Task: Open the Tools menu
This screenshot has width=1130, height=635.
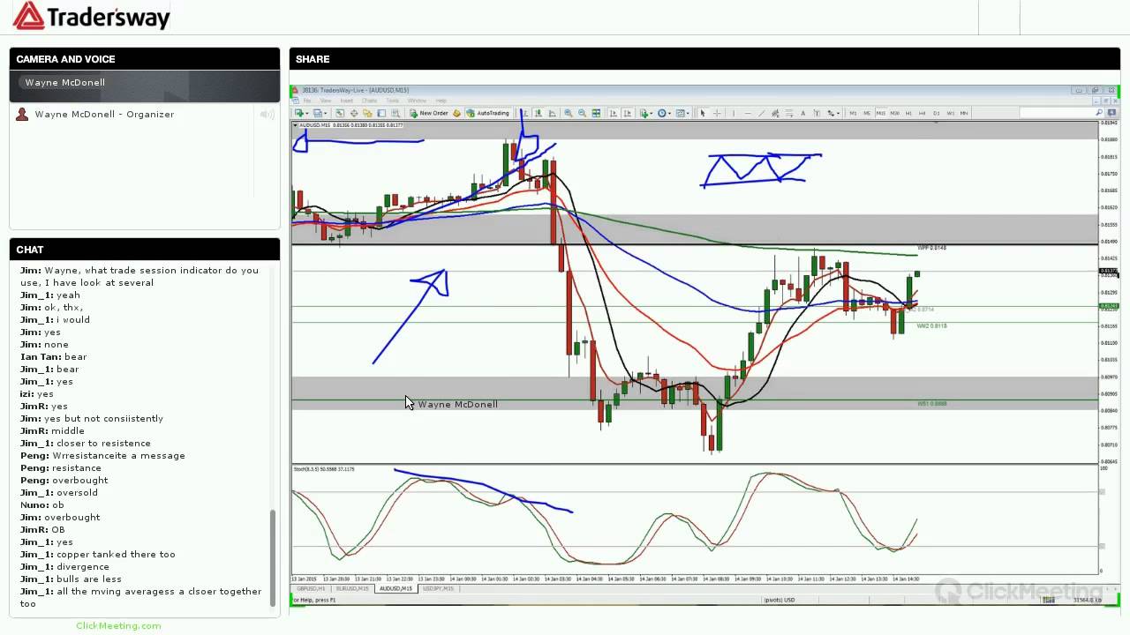Action: (392, 101)
